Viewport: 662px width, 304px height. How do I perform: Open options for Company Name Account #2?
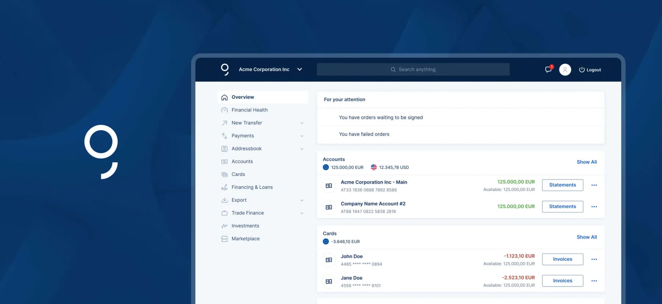pos(594,207)
